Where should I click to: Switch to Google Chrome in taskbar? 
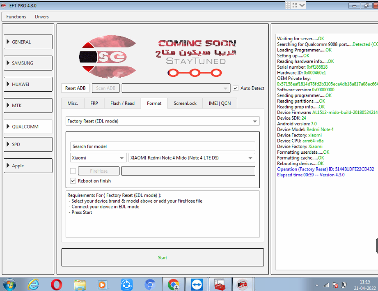[174, 284]
